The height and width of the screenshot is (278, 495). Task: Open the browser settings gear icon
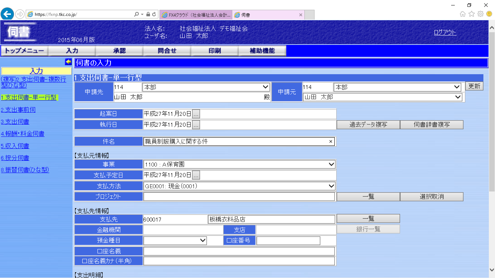[x=481, y=14]
